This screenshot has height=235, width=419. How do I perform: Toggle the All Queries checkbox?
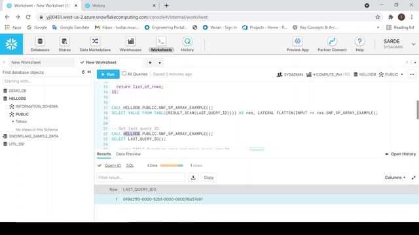(124, 74)
